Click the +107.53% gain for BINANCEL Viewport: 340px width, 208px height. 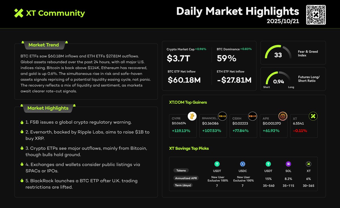coord(211,131)
